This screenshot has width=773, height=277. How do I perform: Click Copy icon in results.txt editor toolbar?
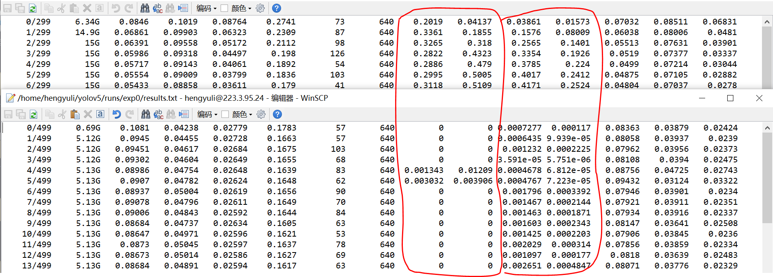(x=49, y=114)
